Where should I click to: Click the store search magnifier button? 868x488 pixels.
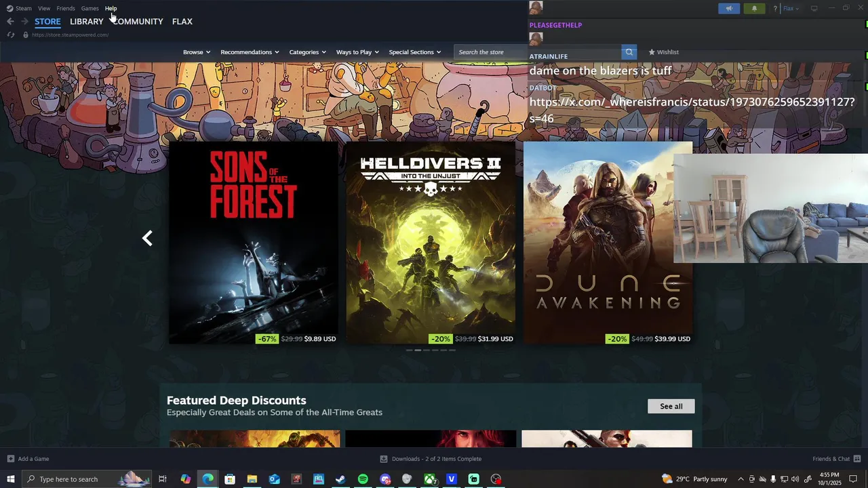[x=629, y=52]
